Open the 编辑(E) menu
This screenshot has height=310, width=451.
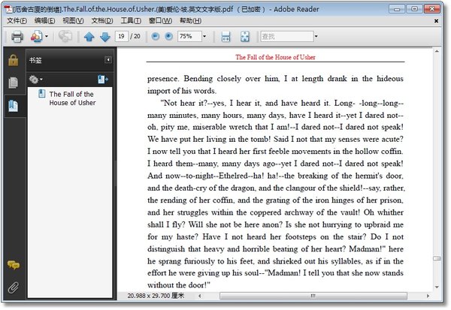click(44, 21)
